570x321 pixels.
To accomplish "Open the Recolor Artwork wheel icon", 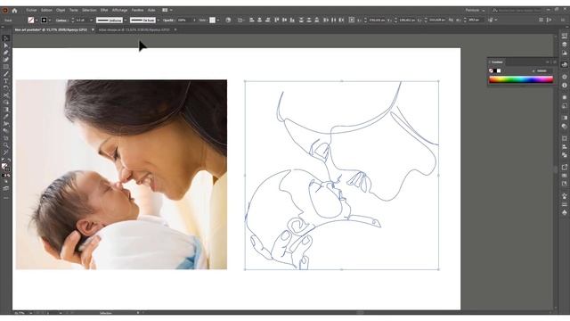I will 228,20.
